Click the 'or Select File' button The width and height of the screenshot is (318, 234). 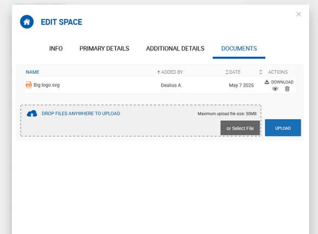pyautogui.click(x=240, y=128)
